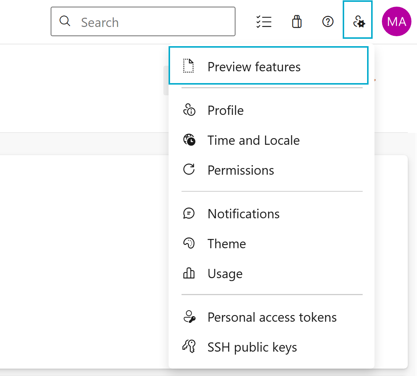This screenshot has height=376, width=417.
Task: Click the magnifying glass search icon
Action: [65, 21]
